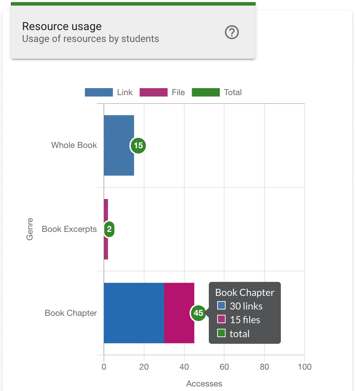
Task: Open the Resource usage help icon
Action: pos(231,32)
